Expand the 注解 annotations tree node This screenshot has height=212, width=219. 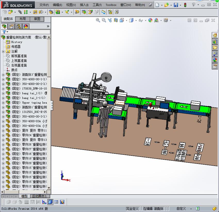pyautogui.click(x=3, y=52)
